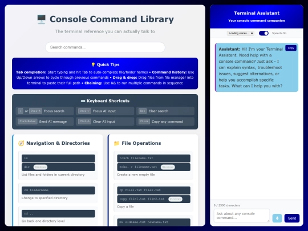Screen dimensions: 308x231
Task: Click the Console Command Library title
Action: [112, 19]
